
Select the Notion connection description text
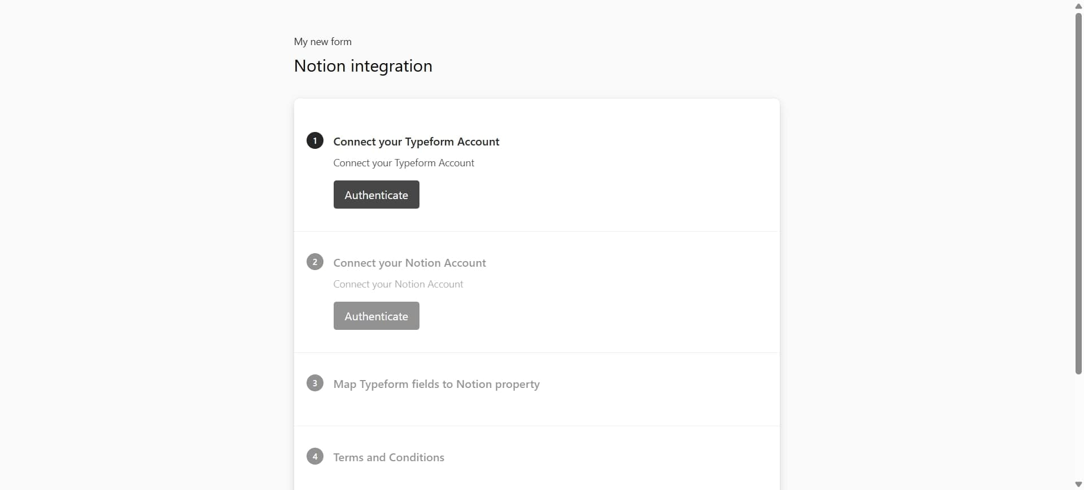[398, 284]
